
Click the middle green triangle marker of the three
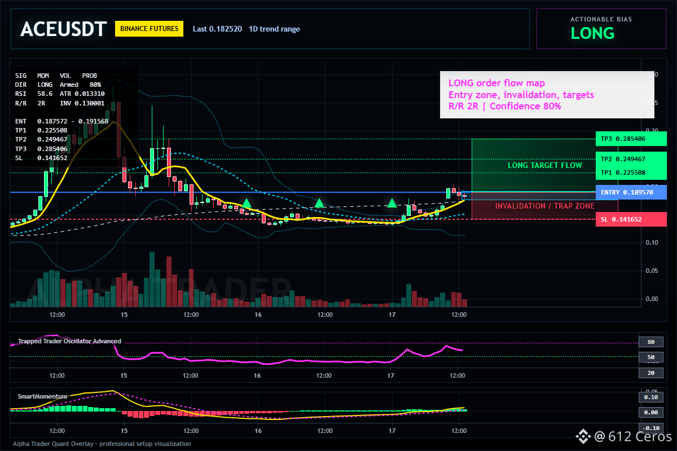[319, 202]
